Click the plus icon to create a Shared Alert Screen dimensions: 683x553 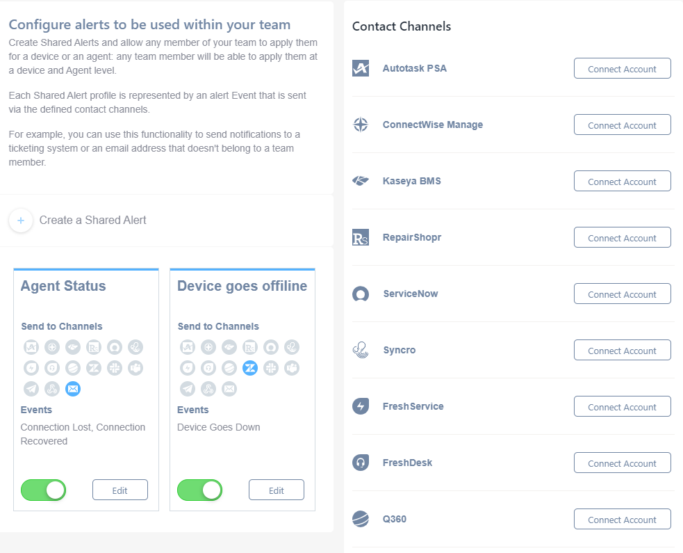(20, 221)
